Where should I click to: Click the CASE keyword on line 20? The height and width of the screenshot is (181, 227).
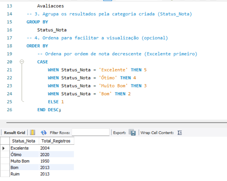click(x=43, y=62)
